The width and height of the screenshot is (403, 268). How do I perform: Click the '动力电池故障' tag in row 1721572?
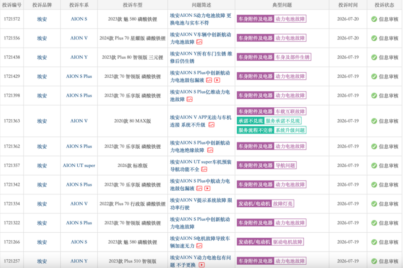[x=290, y=19]
